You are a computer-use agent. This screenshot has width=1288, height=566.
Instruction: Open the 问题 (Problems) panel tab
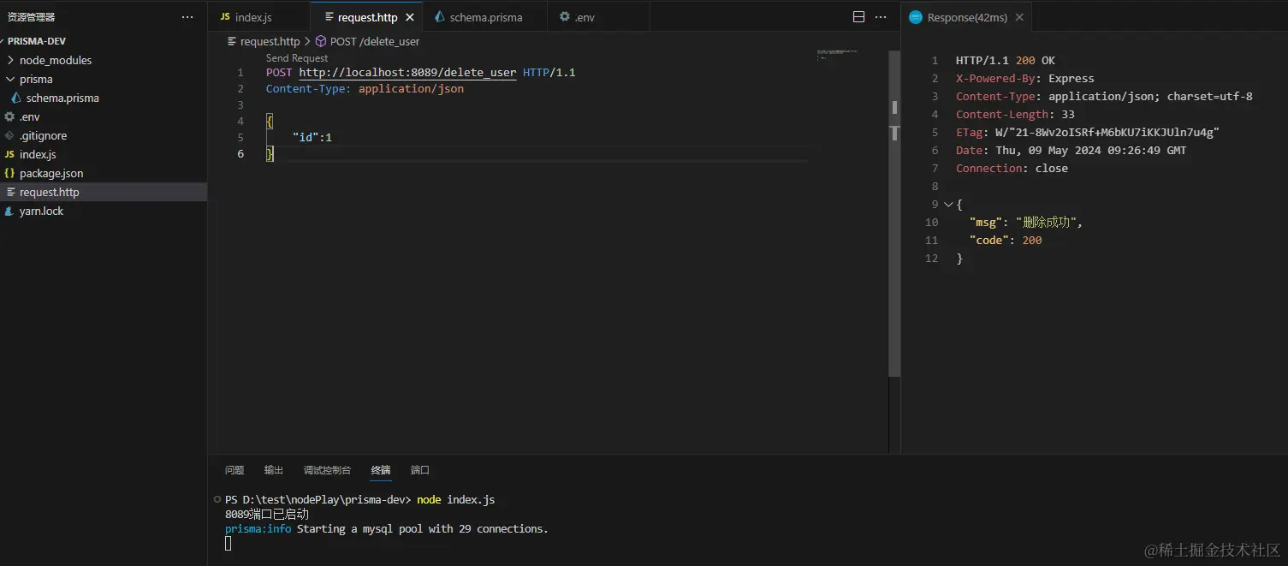click(234, 470)
